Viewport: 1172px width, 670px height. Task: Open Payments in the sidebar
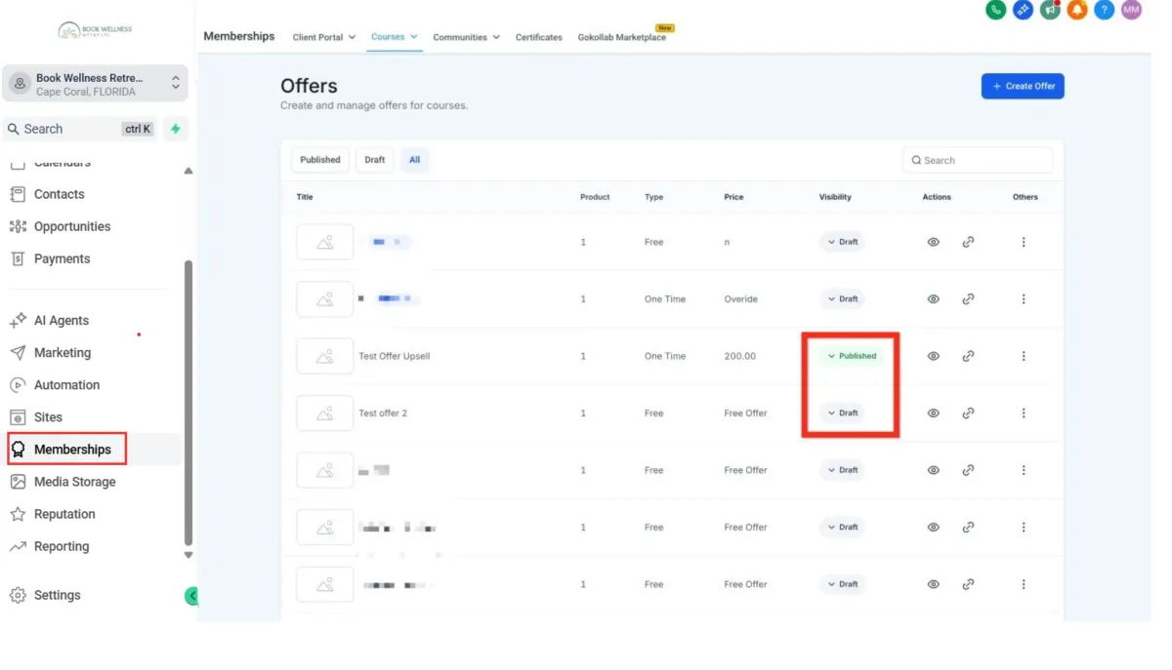(62, 258)
